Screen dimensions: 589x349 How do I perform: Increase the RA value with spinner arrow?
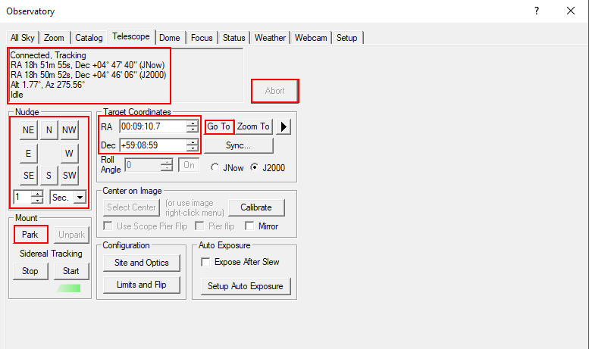pyautogui.click(x=193, y=123)
